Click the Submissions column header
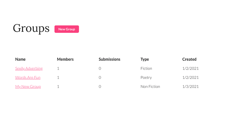 [110, 59]
